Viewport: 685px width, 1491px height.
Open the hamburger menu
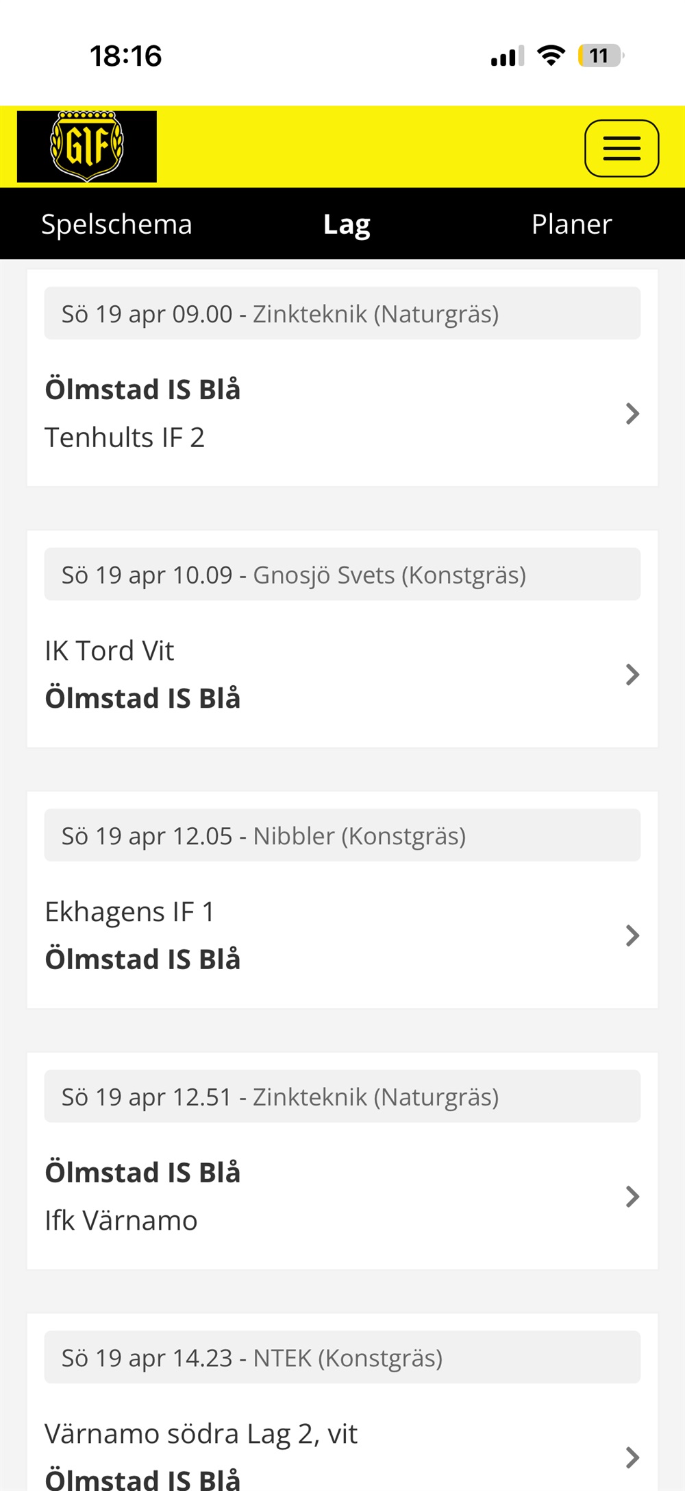point(621,148)
